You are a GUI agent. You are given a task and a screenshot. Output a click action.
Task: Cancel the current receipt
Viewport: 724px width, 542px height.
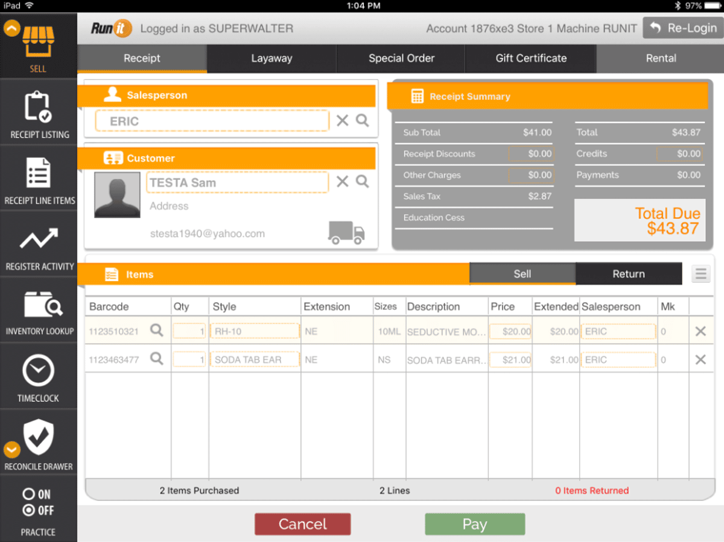coord(302,524)
